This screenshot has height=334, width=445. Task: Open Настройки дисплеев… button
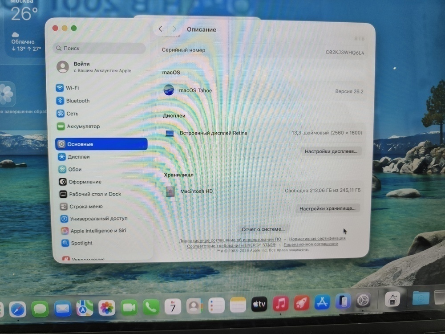tap(331, 151)
